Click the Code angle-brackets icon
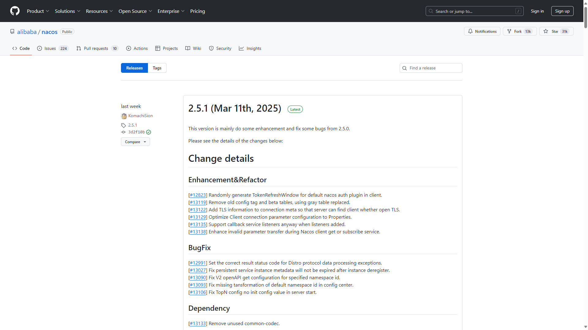The image size is (588, 330). coord(15,48)
